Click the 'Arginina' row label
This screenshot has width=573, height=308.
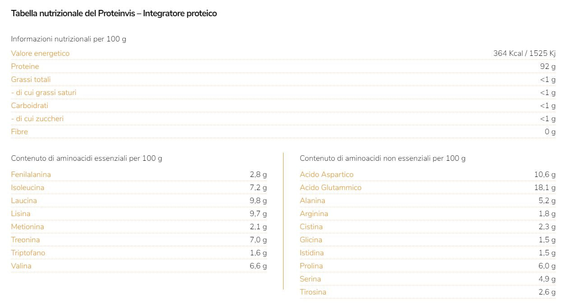(x=314, y=213)
